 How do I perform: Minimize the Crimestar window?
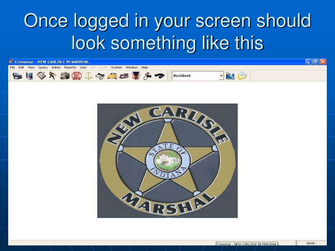click(x=309, y=62)
